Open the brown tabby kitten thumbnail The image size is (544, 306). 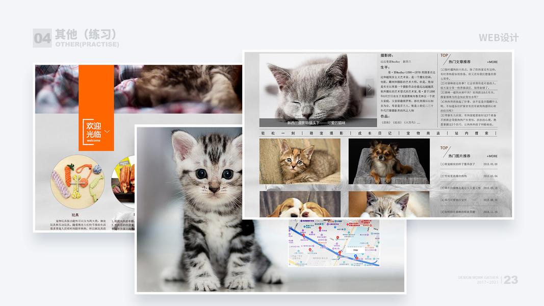click(300, 161)
